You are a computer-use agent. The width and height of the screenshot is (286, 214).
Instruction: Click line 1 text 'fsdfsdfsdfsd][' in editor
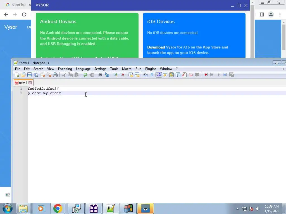[43, 89]
